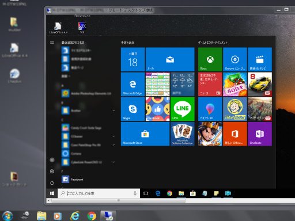Image resolution: width=295 pixels, height=221 pixels.
Task: Click the user account icon in Start
Action: pos(52,160)
